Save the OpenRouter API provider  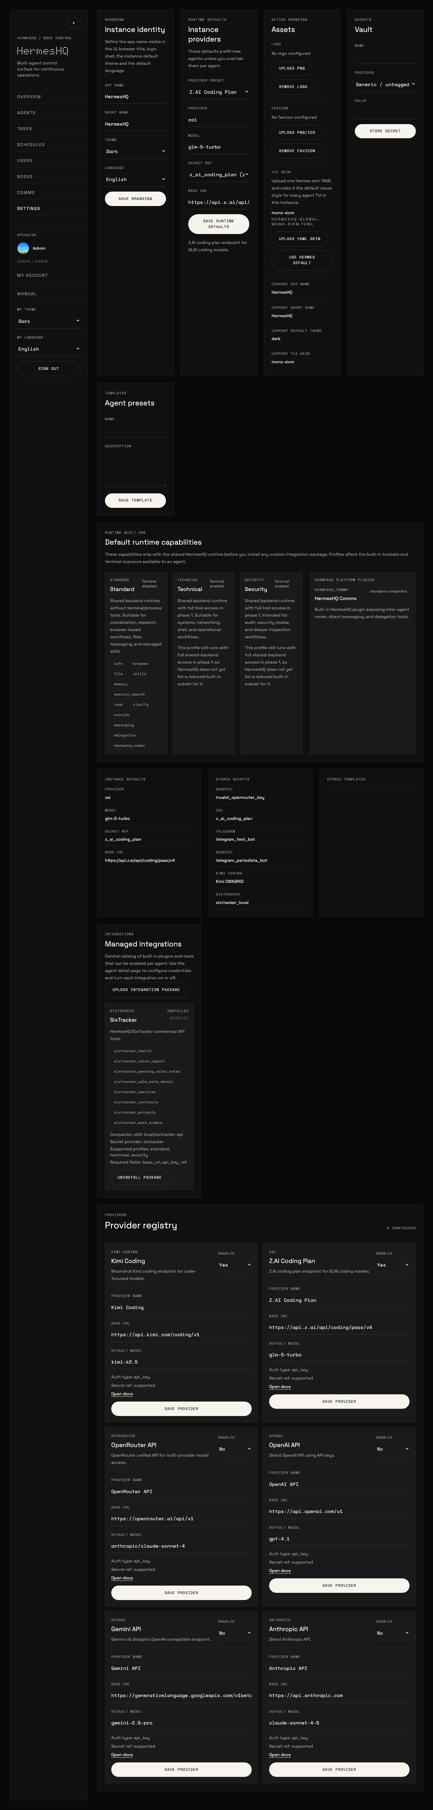pos(181,1593)
